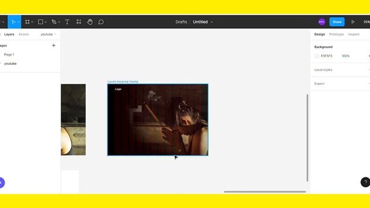370x208 pixels.
Task: Select the partially visible left frame image
Action: (x=73, y=120)
